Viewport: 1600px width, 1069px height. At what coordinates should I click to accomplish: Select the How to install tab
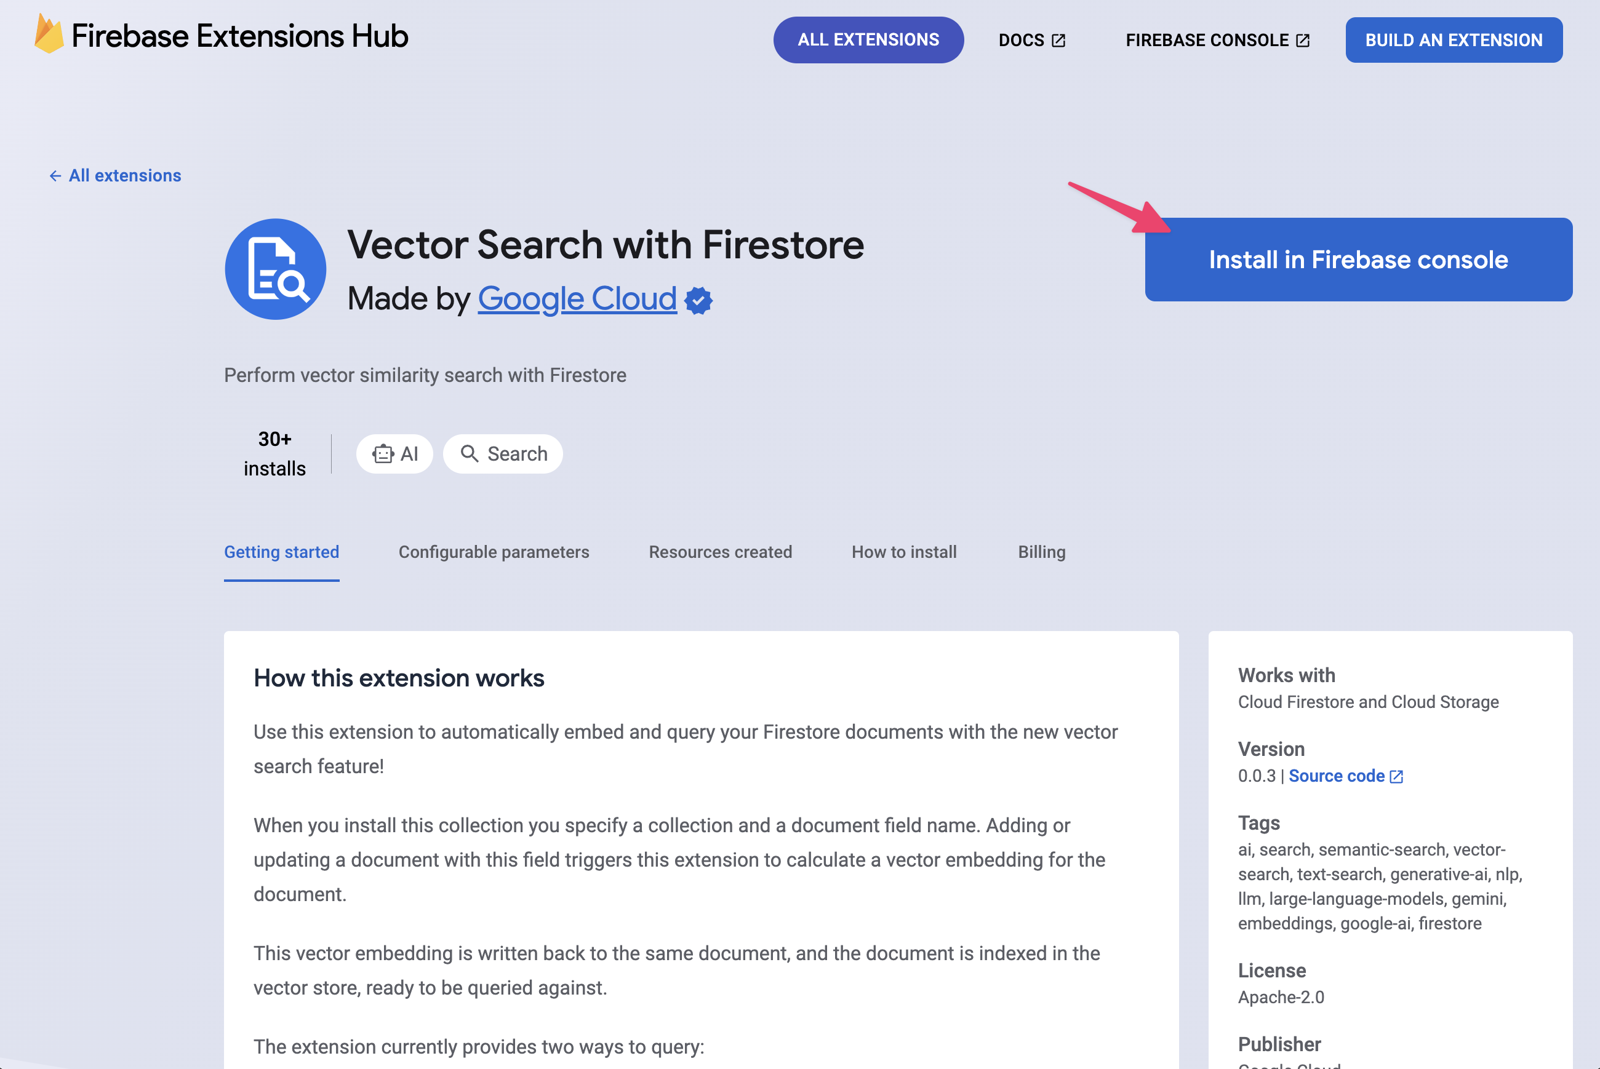[903, 551]
